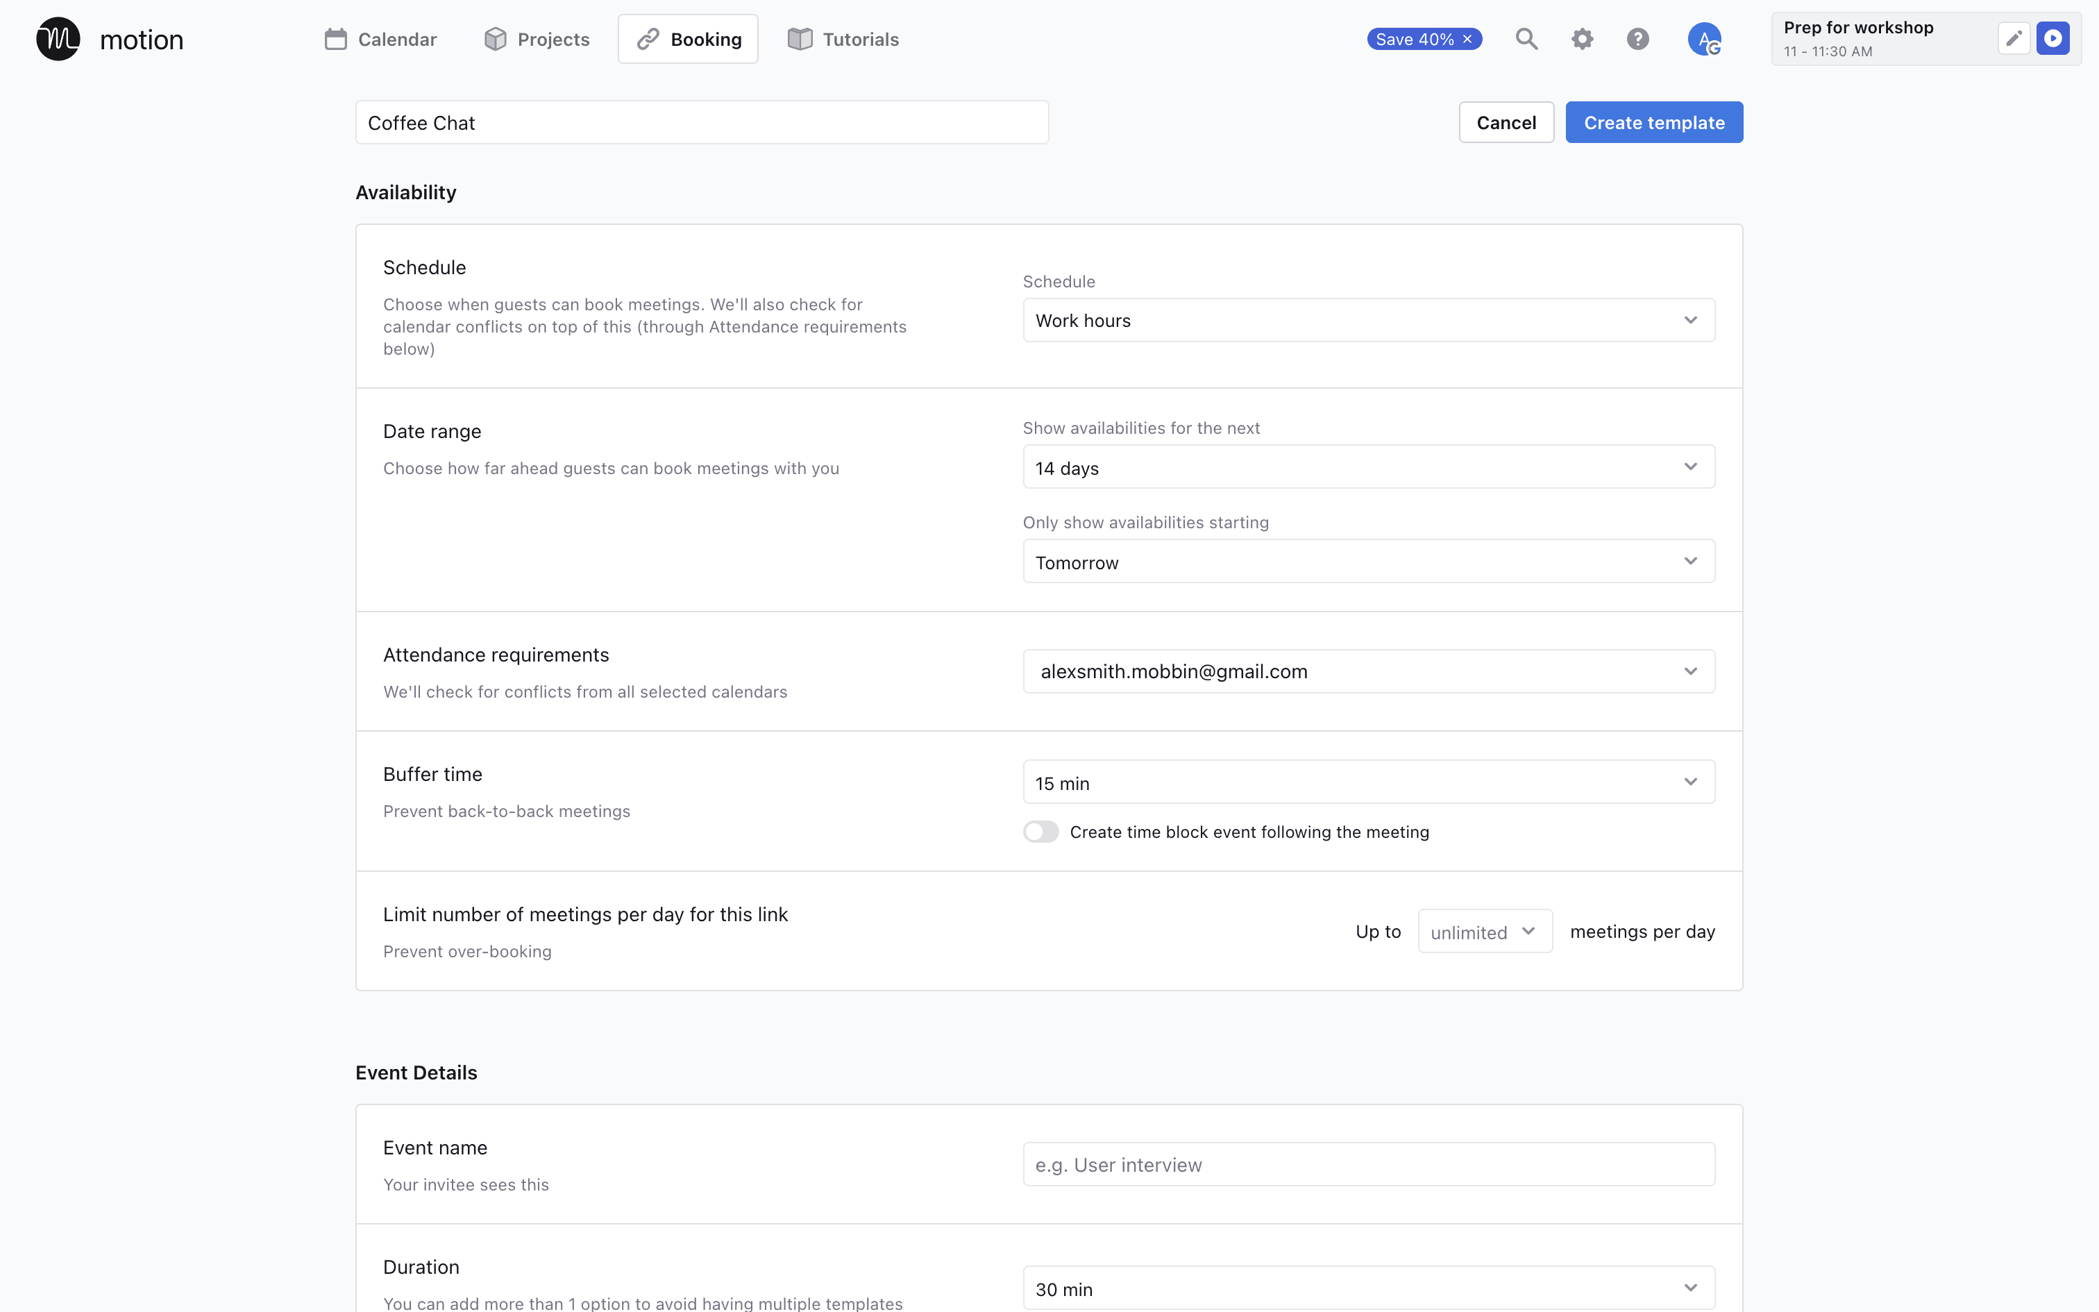Dismiss the Save 40% badge with X

pyautogui.click(x=1467, y=39)
